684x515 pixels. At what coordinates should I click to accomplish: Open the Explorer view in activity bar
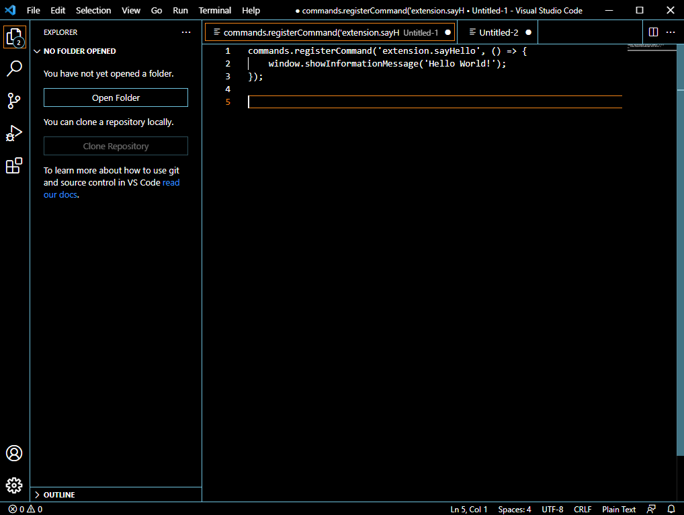pyautogui.click(x=14, y=36)
